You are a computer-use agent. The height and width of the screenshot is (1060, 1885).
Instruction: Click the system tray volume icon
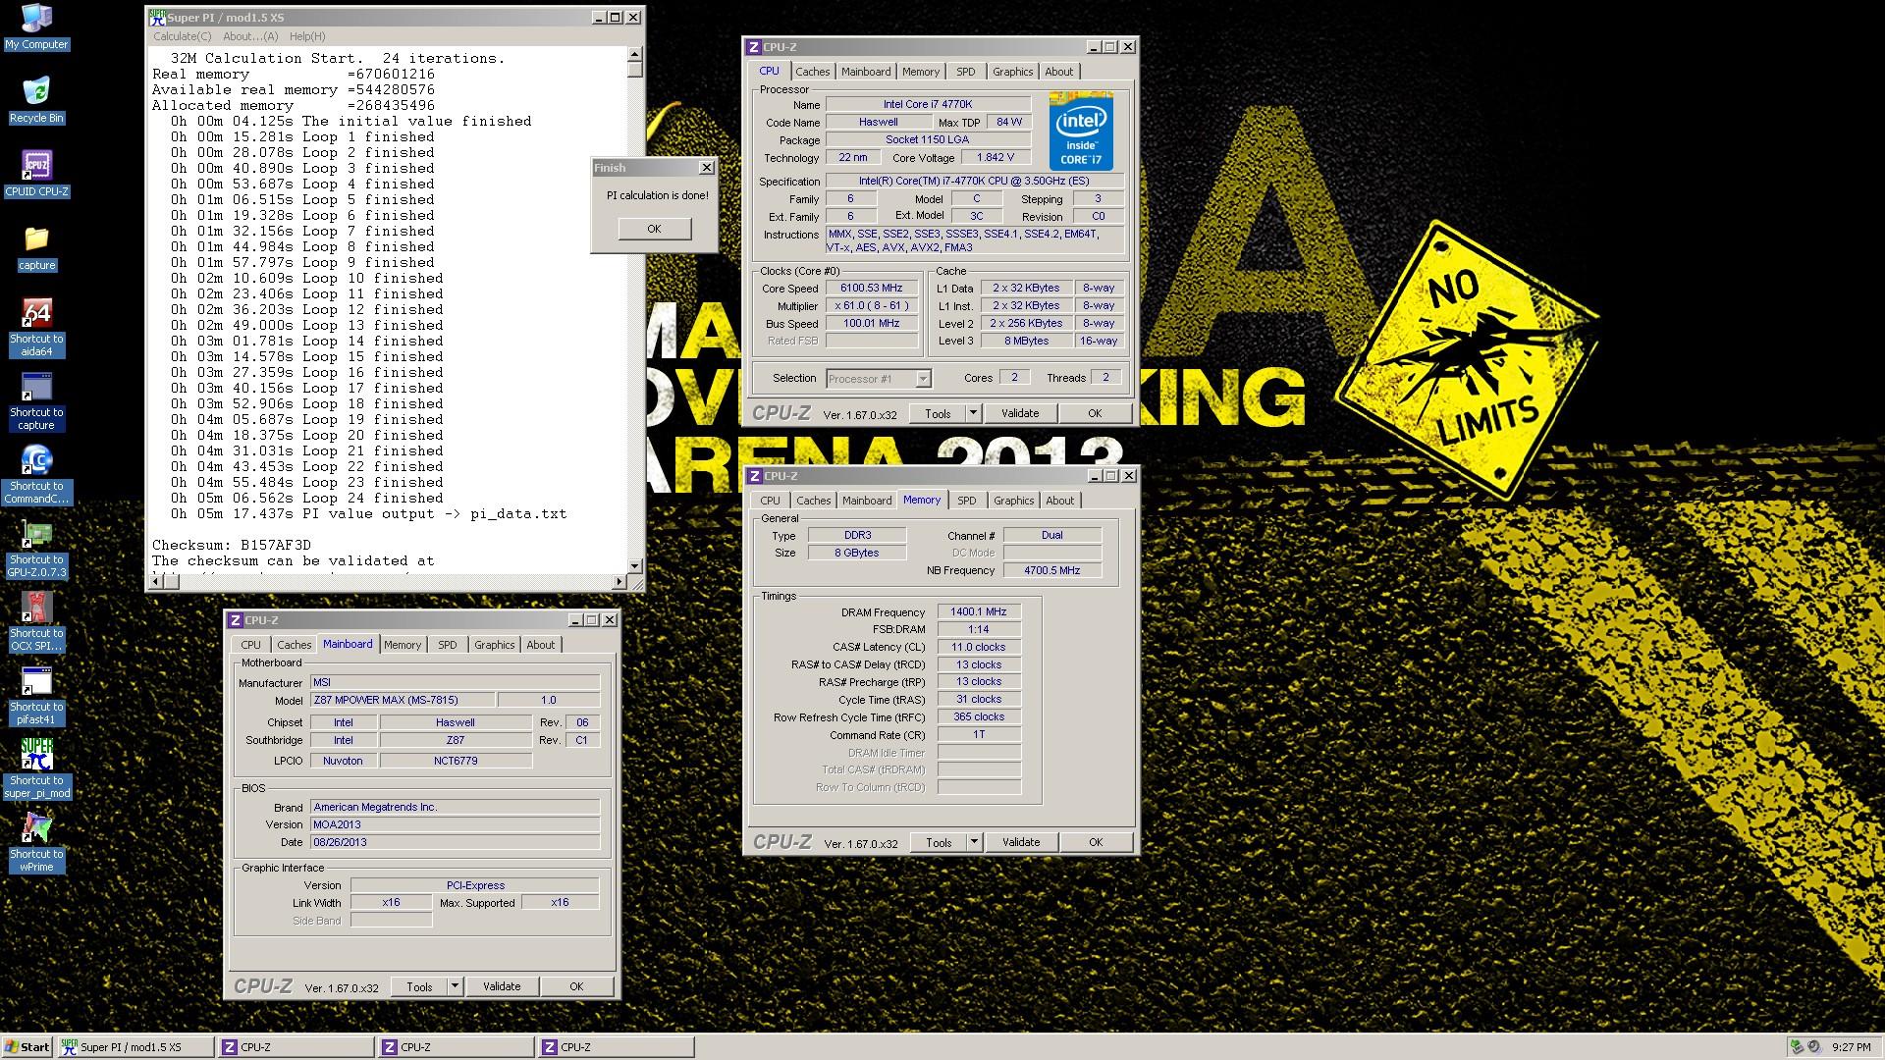click(x=1814, y=1047)
